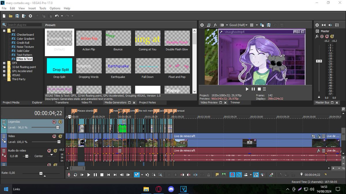
Task: Collapse the All plug-ins folder
Action: (x=4, y=31)
